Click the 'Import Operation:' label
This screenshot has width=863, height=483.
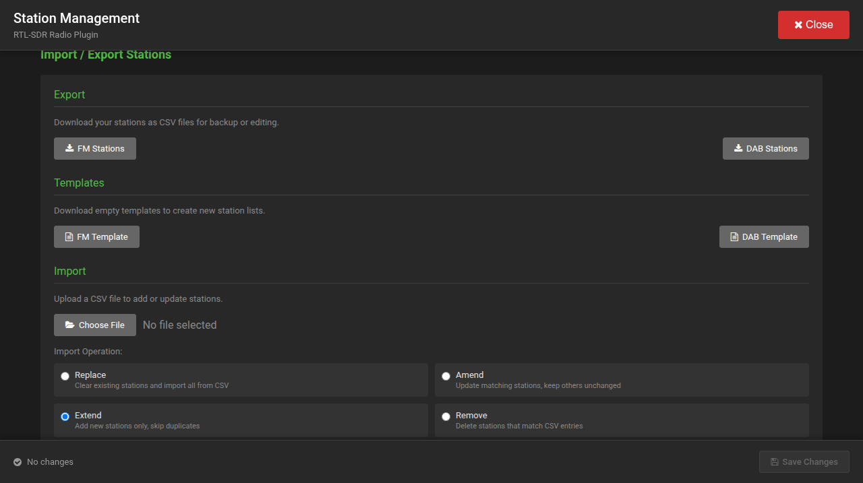pos(88,352)
